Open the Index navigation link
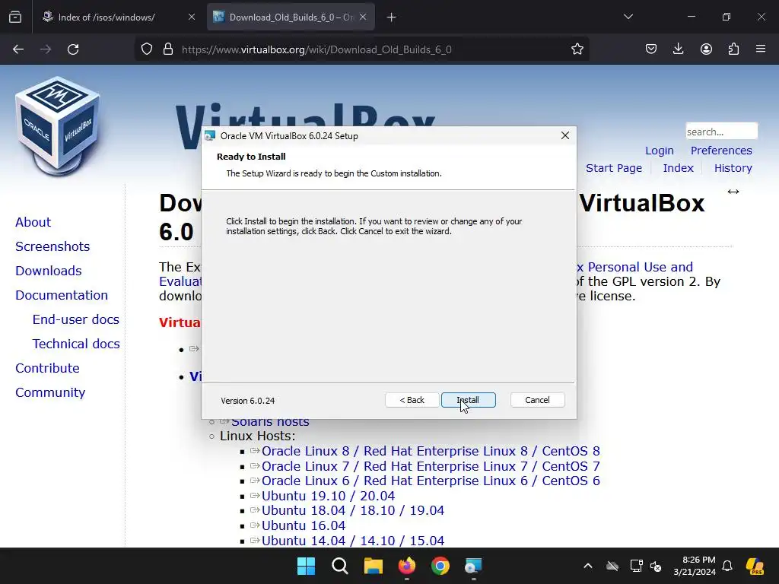Viewport: 779px width, 584px height. (678, 168)
